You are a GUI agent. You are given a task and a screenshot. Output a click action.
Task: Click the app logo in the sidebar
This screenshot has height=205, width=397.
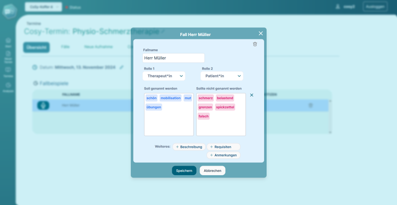pyautogui.click(x=9, y=11)
